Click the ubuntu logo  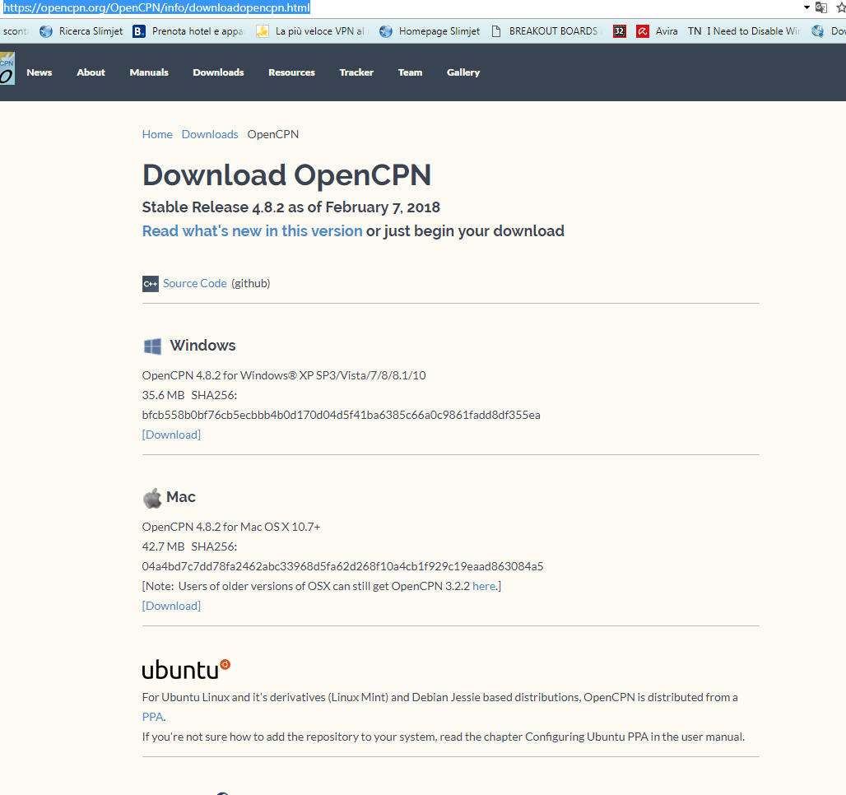pyautogui.click(x=186, y=669)
